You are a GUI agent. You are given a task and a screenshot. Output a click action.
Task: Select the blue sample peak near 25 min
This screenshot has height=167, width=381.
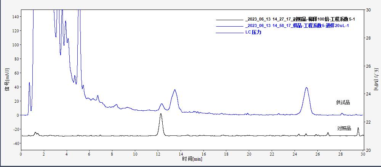307,89
